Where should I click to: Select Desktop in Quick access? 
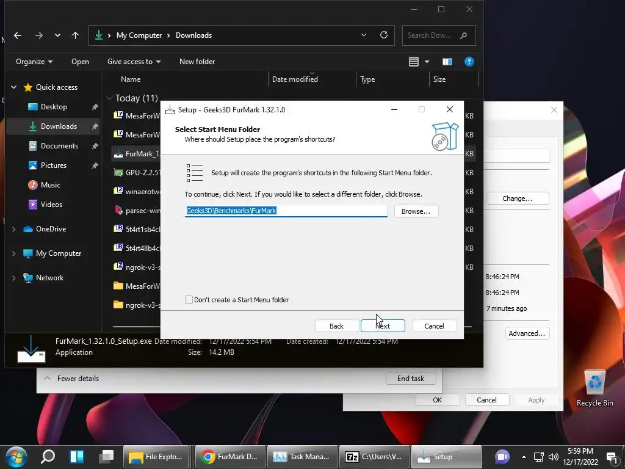pos(54,106)
